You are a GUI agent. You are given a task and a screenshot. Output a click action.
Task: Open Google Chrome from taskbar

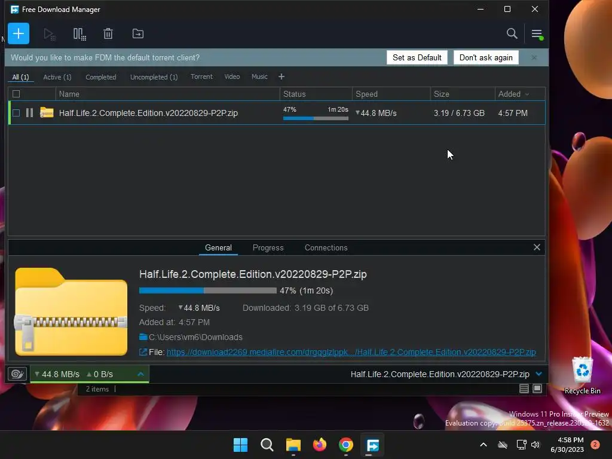pyautogui.click(x=346, y=445)
